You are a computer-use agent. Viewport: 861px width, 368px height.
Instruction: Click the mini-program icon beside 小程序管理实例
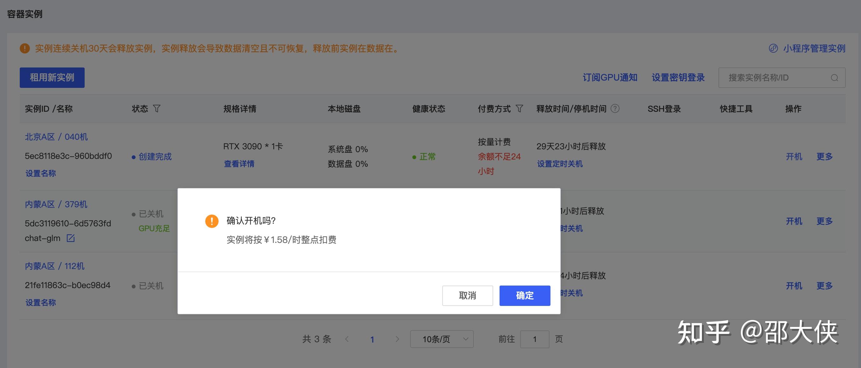tap(773, 48)
